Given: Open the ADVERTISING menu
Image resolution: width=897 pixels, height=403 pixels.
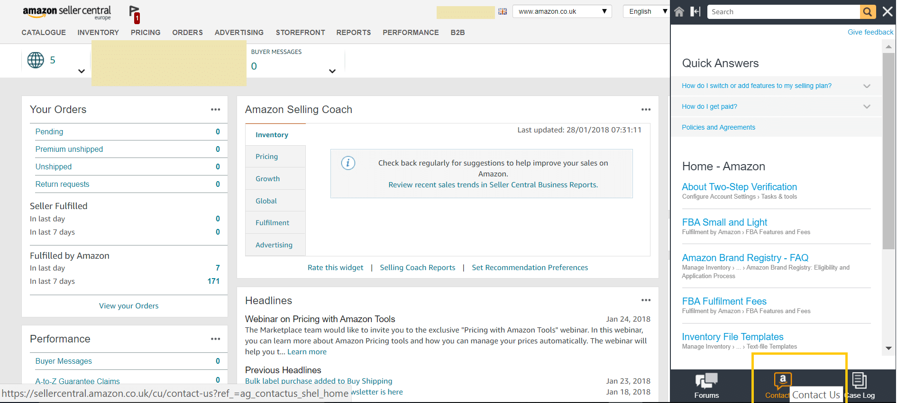Looking at the screenshot, I should click(239, 33).
